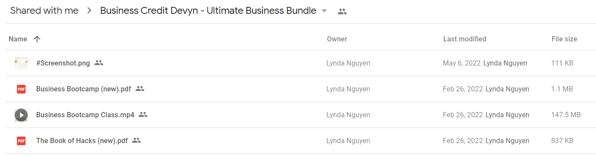This screenshot has height=156, width=596.
Task: Reverse sort order with the Name arrow
Action: (37, 39)
